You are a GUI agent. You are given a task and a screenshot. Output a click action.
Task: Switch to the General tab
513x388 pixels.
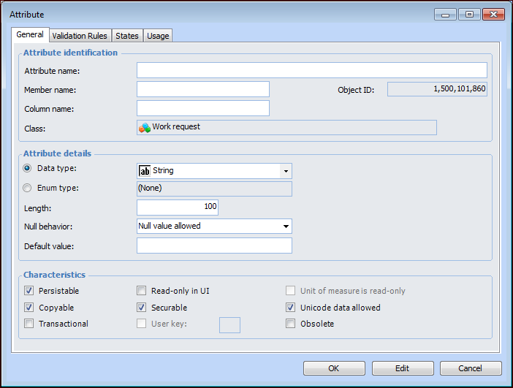(x=30, y=34)
